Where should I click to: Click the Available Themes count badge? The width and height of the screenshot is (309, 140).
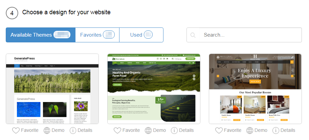(x=62, y=35)
